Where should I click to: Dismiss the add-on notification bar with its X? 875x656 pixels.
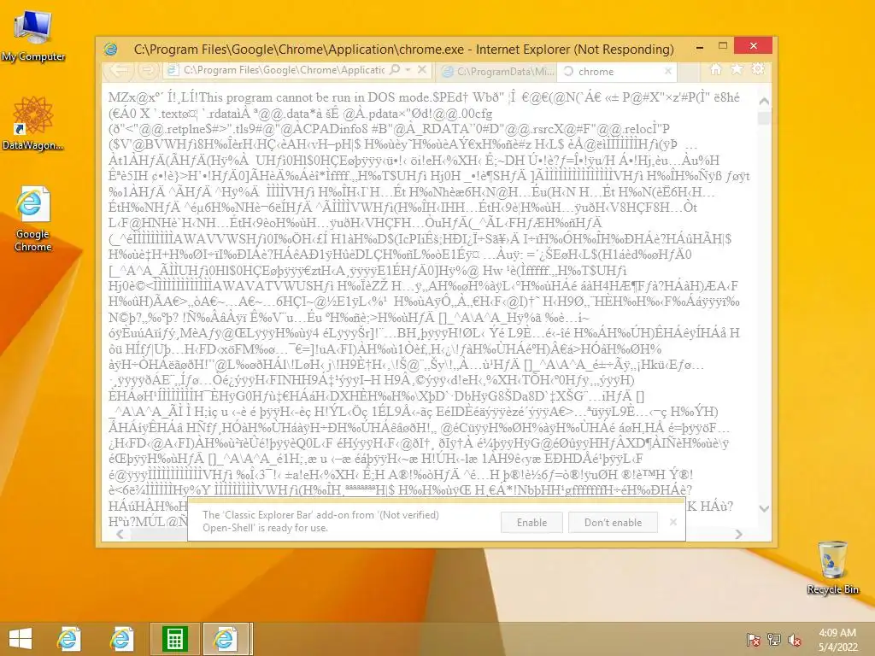(673, 522)
